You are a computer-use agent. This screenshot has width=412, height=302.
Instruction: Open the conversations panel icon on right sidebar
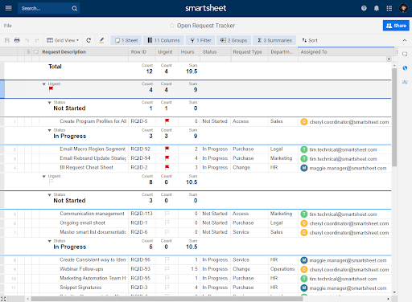pos(405,54)
